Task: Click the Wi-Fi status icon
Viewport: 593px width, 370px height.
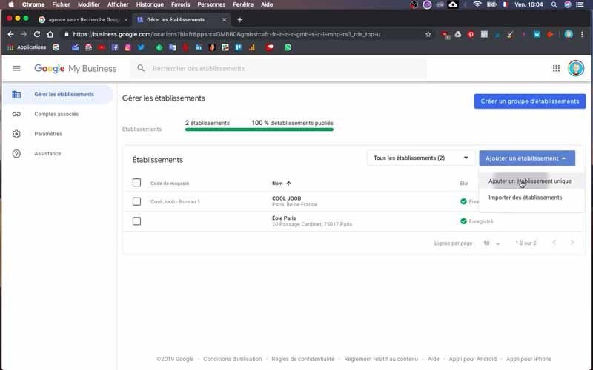Action: click(477, 4)
